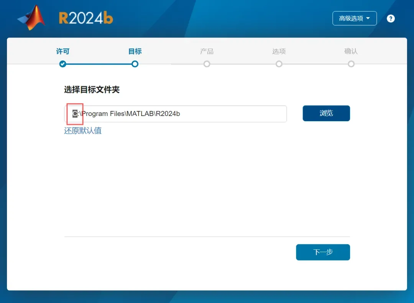Click the 确认 step circle marker

[351, 64]
